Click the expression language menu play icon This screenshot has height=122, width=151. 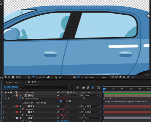(x=70, y=101)
